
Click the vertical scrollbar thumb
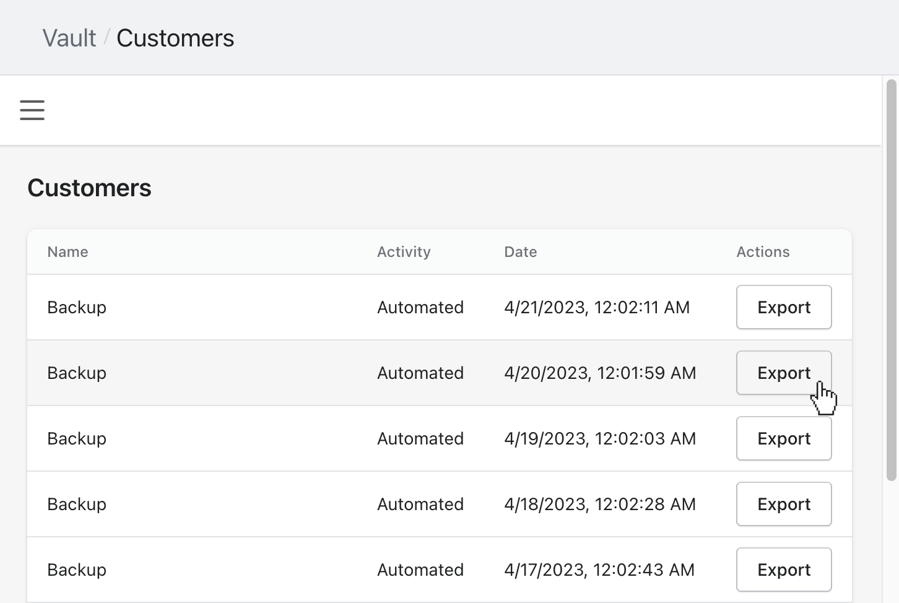tap(892, 279)
